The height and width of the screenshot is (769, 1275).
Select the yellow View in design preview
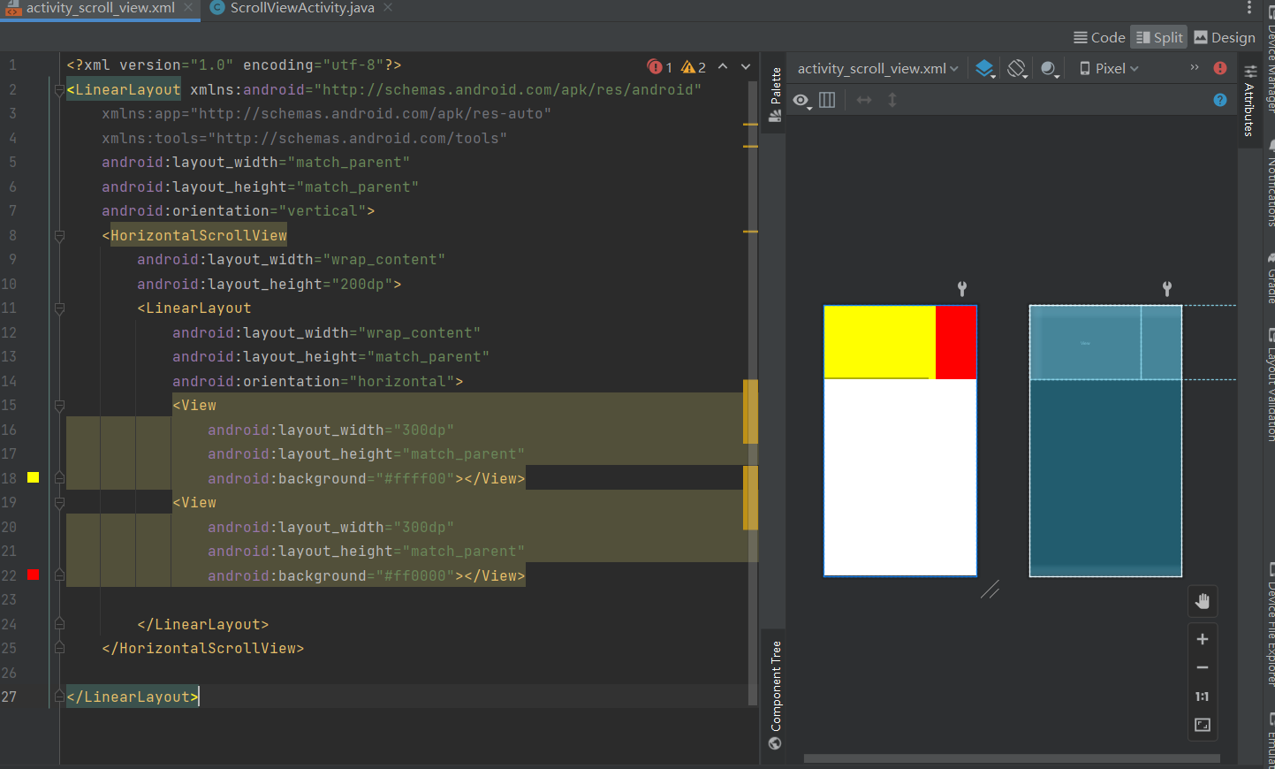pos(879,342)
